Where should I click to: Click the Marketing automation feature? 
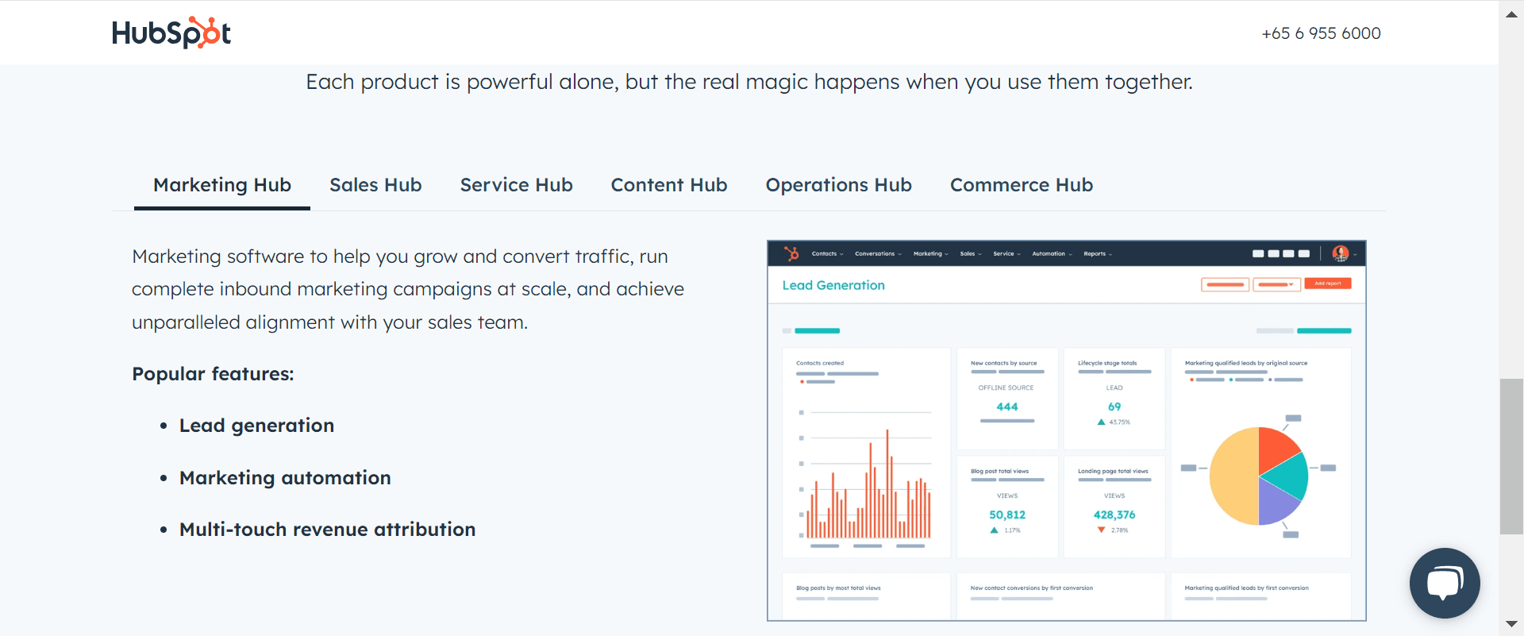[285, 478]
